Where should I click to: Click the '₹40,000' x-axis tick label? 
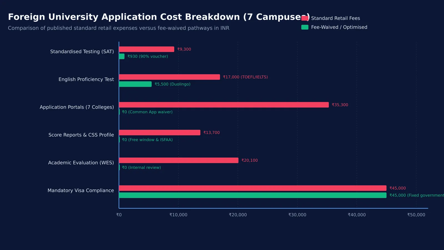pyautogui.click(x=357, y=215)
